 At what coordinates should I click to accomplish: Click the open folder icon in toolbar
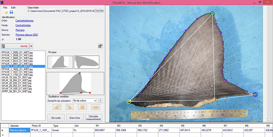pos(6,12)
